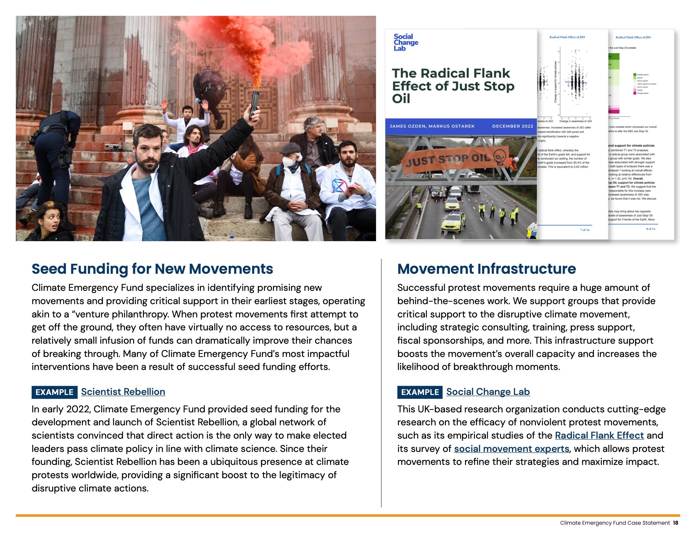Click the paragraph starting 'This UK-based research organization'
Screen dimensions: 696x538
click(531, 435)
